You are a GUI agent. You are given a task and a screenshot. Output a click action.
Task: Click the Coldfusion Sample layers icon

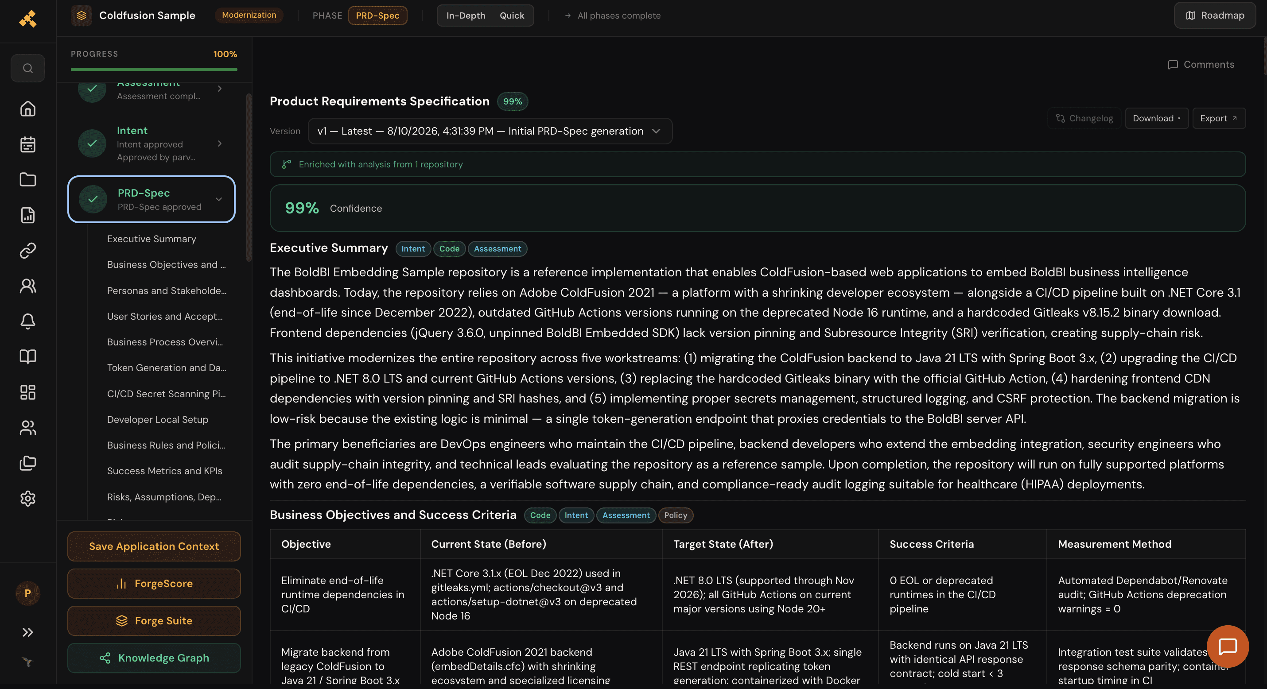[81, 15]
